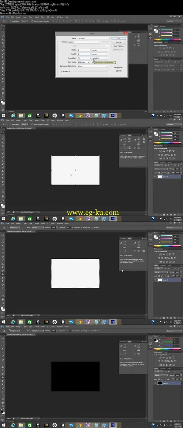183x428 pixels.
Task: Click Save Preset in the New dialog
Action: point(119,46)
